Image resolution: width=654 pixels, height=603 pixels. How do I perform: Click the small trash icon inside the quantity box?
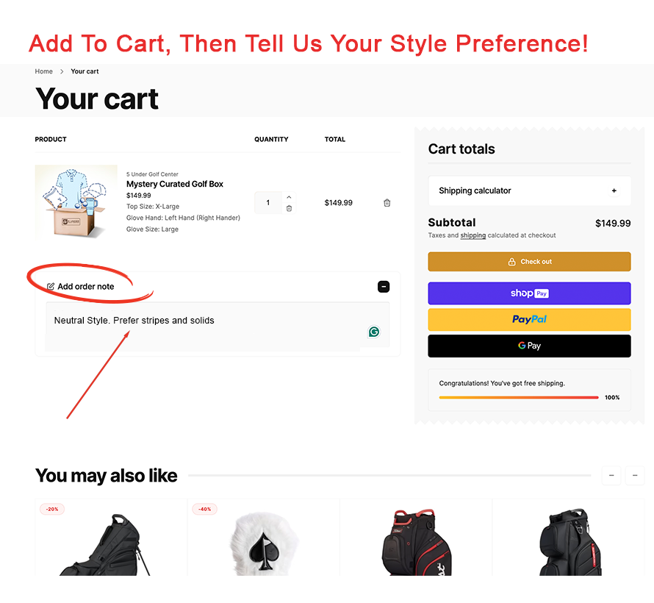(289, 209)
